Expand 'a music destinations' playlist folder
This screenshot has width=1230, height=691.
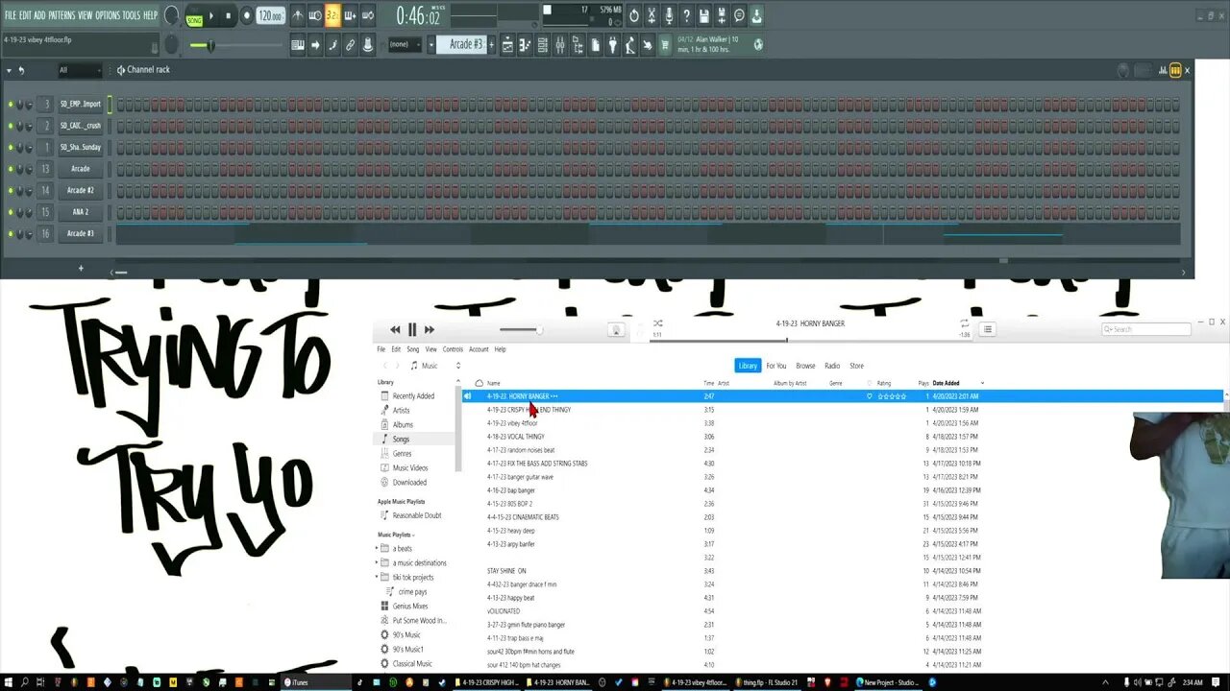pyautogui.click(x=377, y=562)
